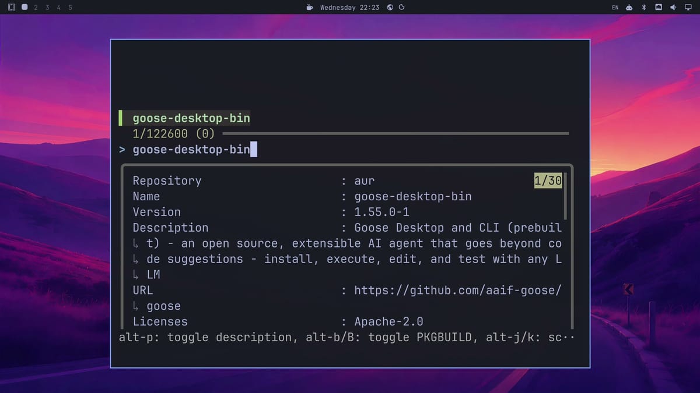
Task: Click the layout icon at the bar's left end
Action: click(11, 8)
